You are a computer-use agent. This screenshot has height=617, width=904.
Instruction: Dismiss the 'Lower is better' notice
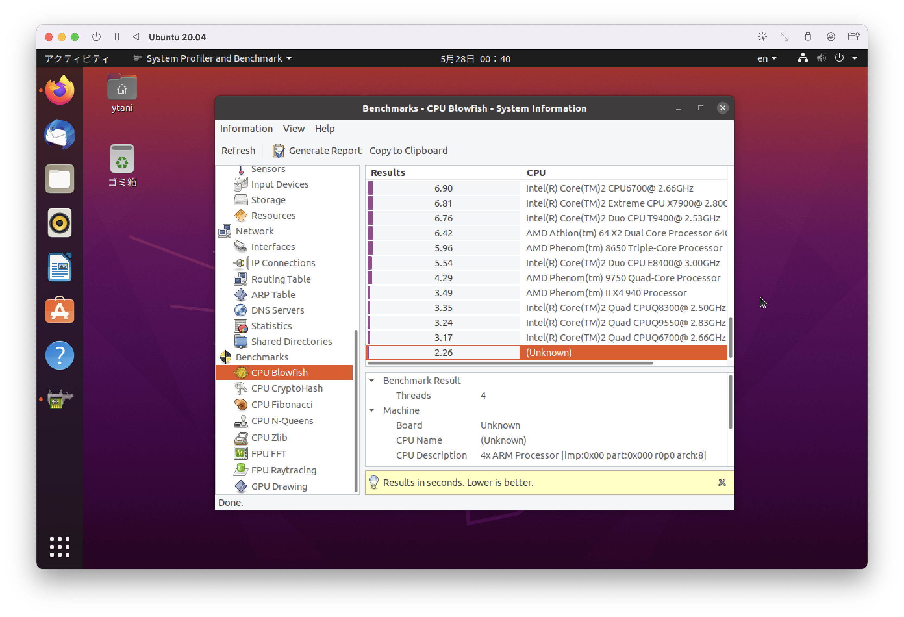pos(722,482)
